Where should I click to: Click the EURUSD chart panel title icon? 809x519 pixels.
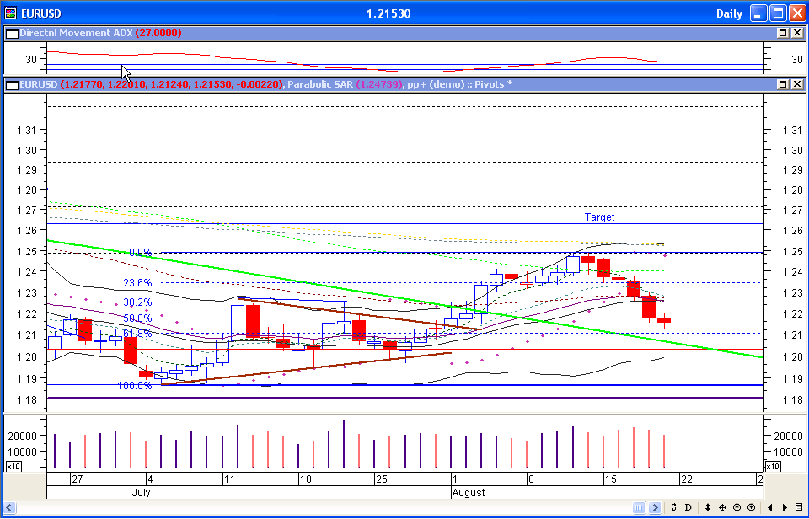11,83
